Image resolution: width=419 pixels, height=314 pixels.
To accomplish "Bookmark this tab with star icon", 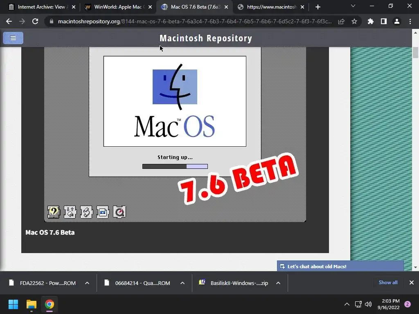I will 354,21.
